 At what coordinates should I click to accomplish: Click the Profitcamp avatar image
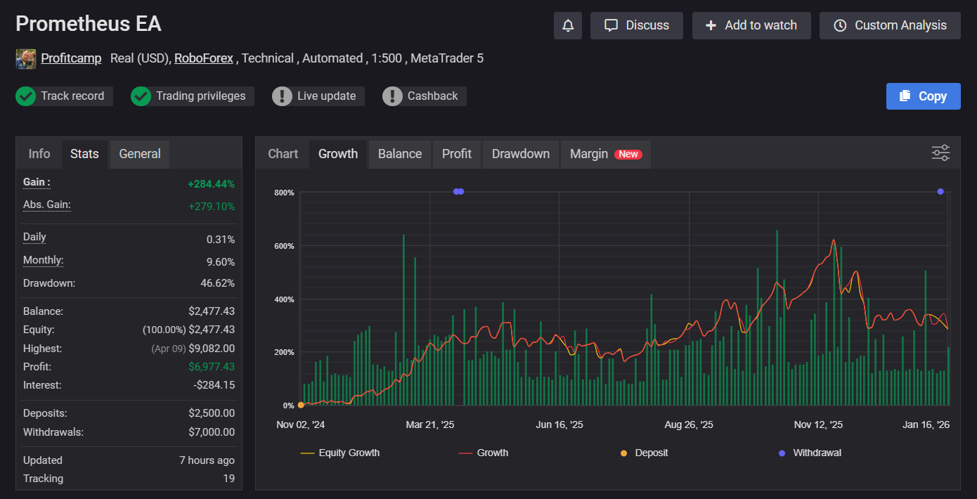click(26, 59)
